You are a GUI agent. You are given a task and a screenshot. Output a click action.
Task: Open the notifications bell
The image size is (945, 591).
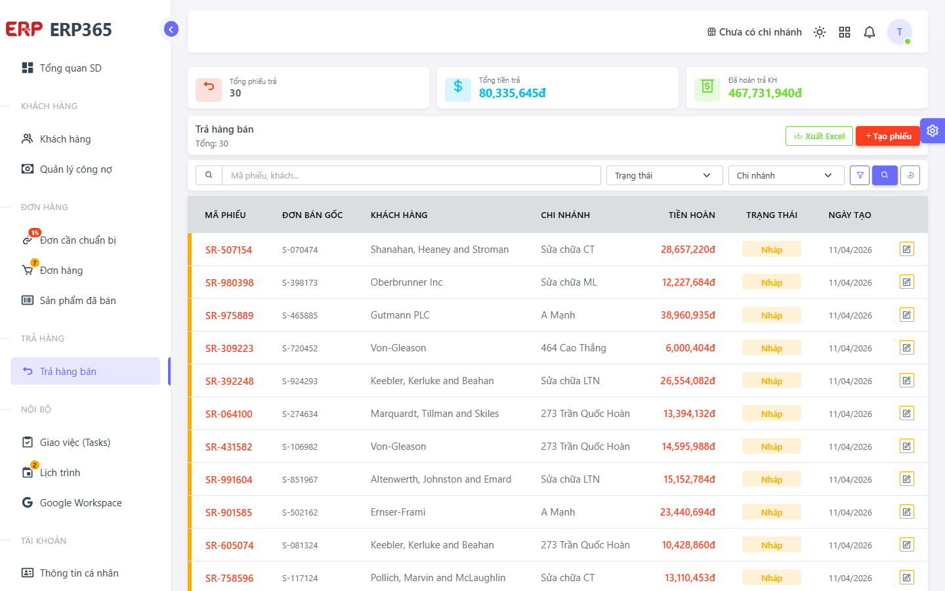click(870, 32)
